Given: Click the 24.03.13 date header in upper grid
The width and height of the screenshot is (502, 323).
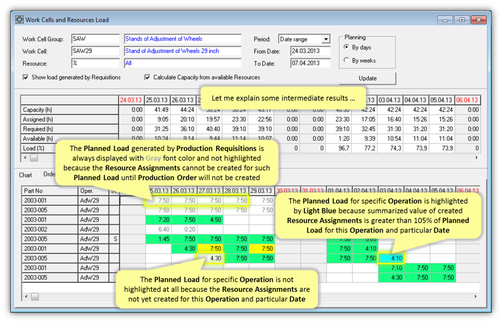Looking at the screenshot, I should coord(131,100).
